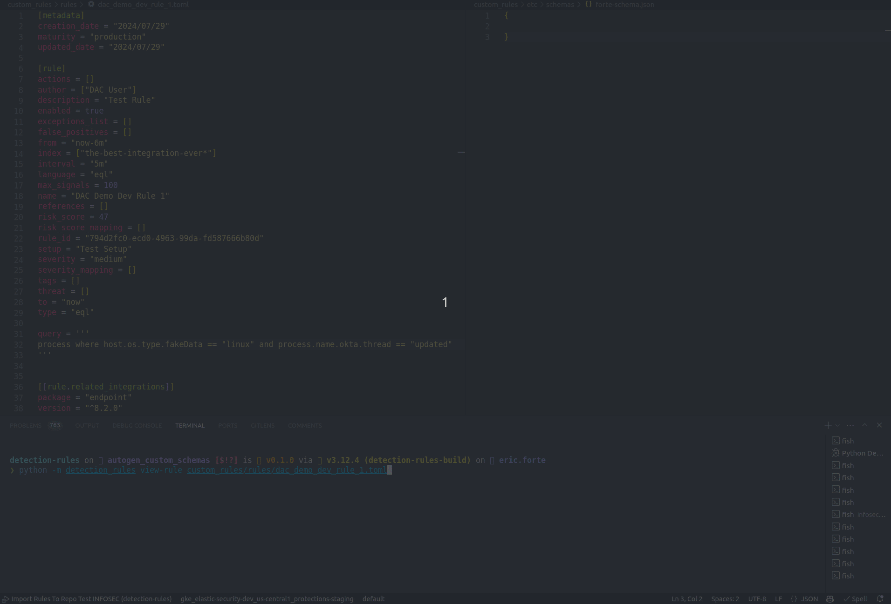Open the COMMENTS tab
The height and width of the screenshot is (604, 891).
(305, 425)
